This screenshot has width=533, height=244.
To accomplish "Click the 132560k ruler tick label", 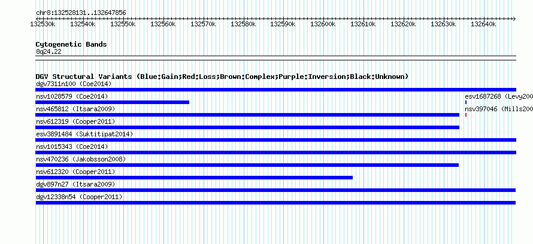I will (163, 24).
